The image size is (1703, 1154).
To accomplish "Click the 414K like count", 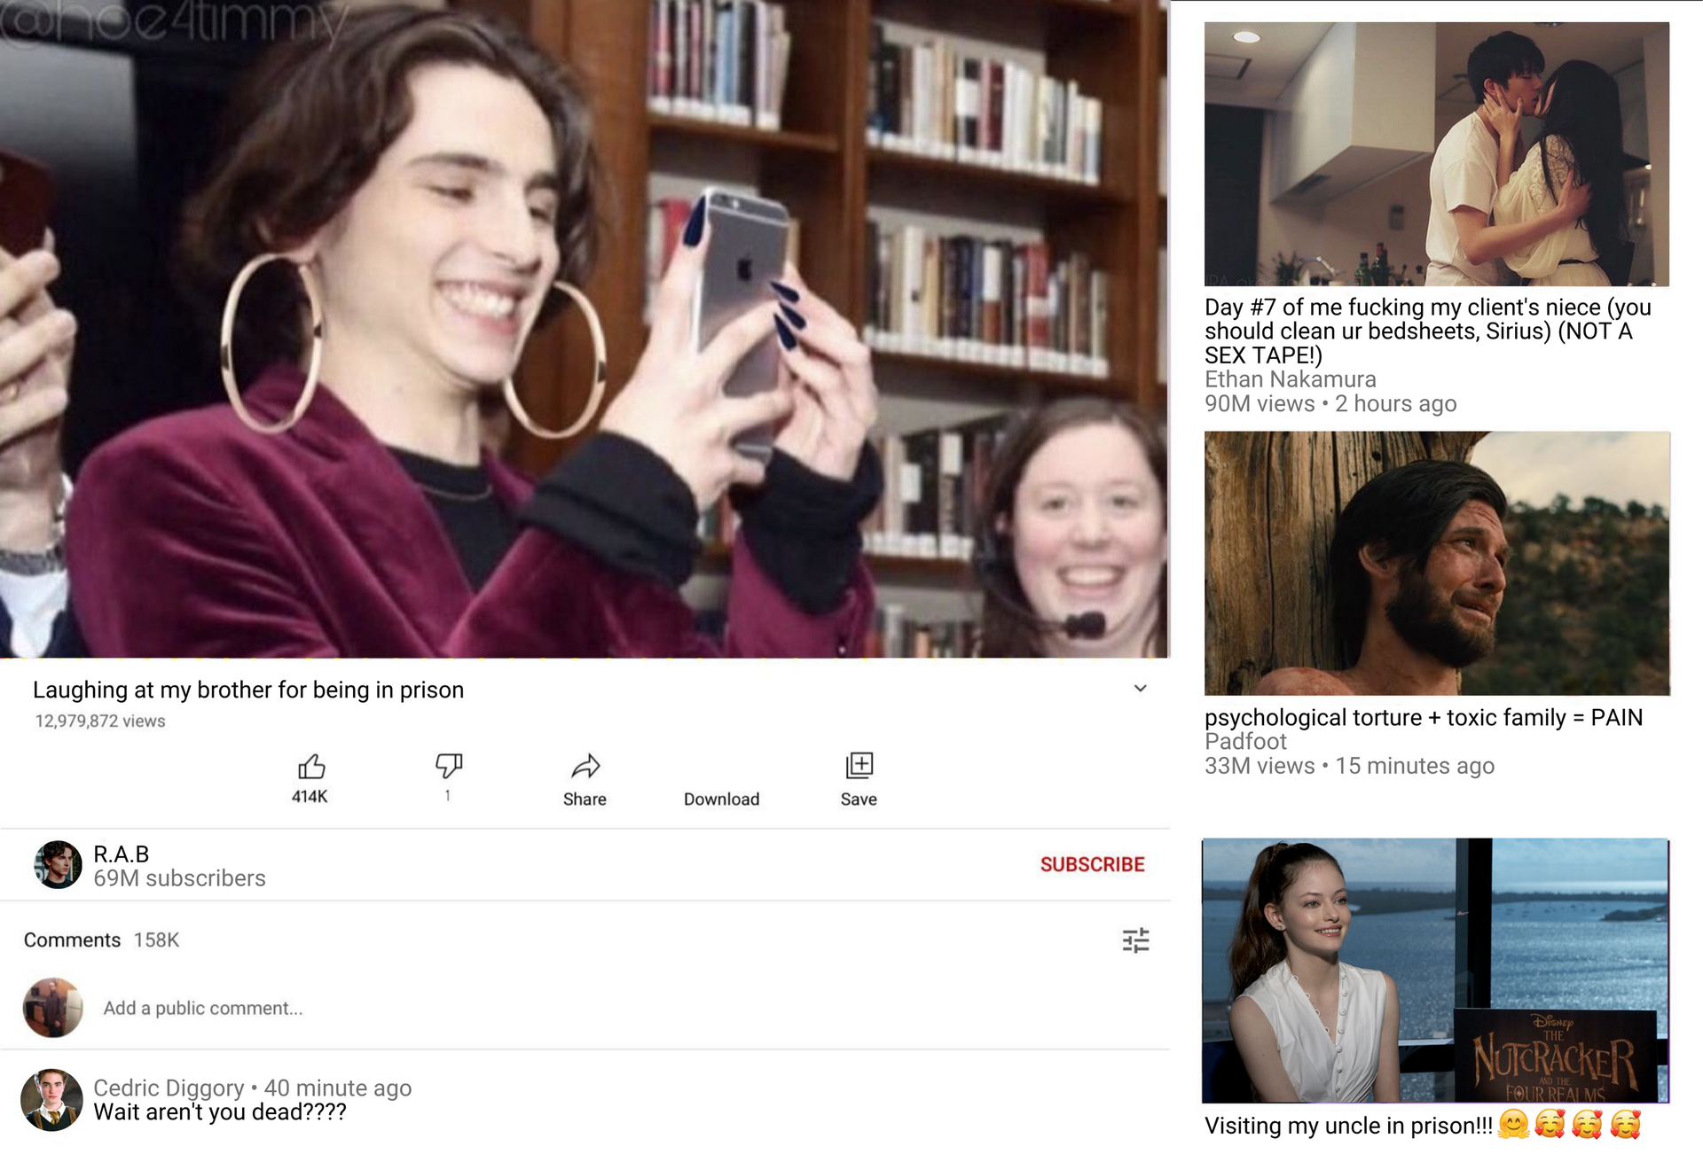I will coord(310,796).
